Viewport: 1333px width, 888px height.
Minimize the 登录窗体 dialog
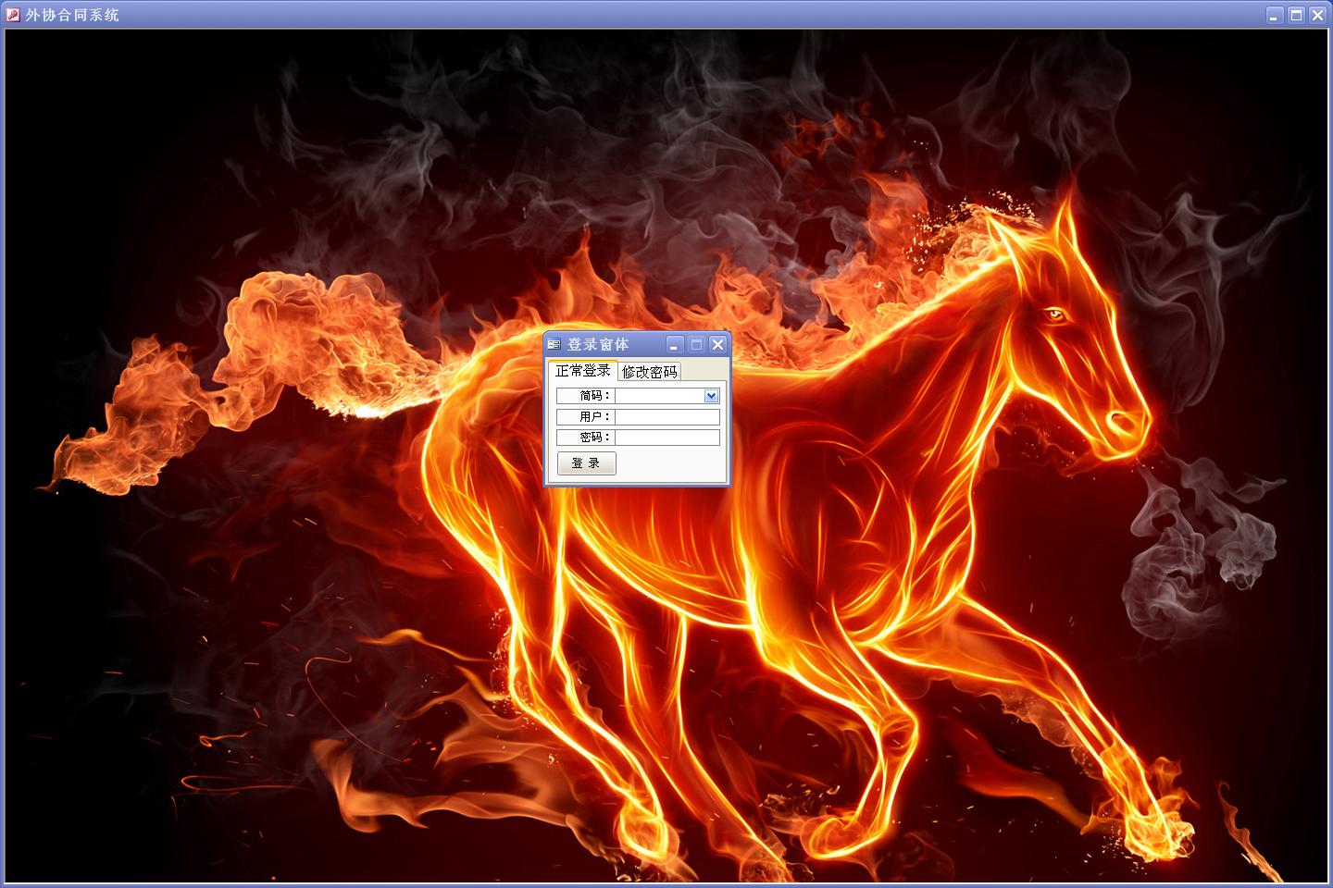coord(675,345)
